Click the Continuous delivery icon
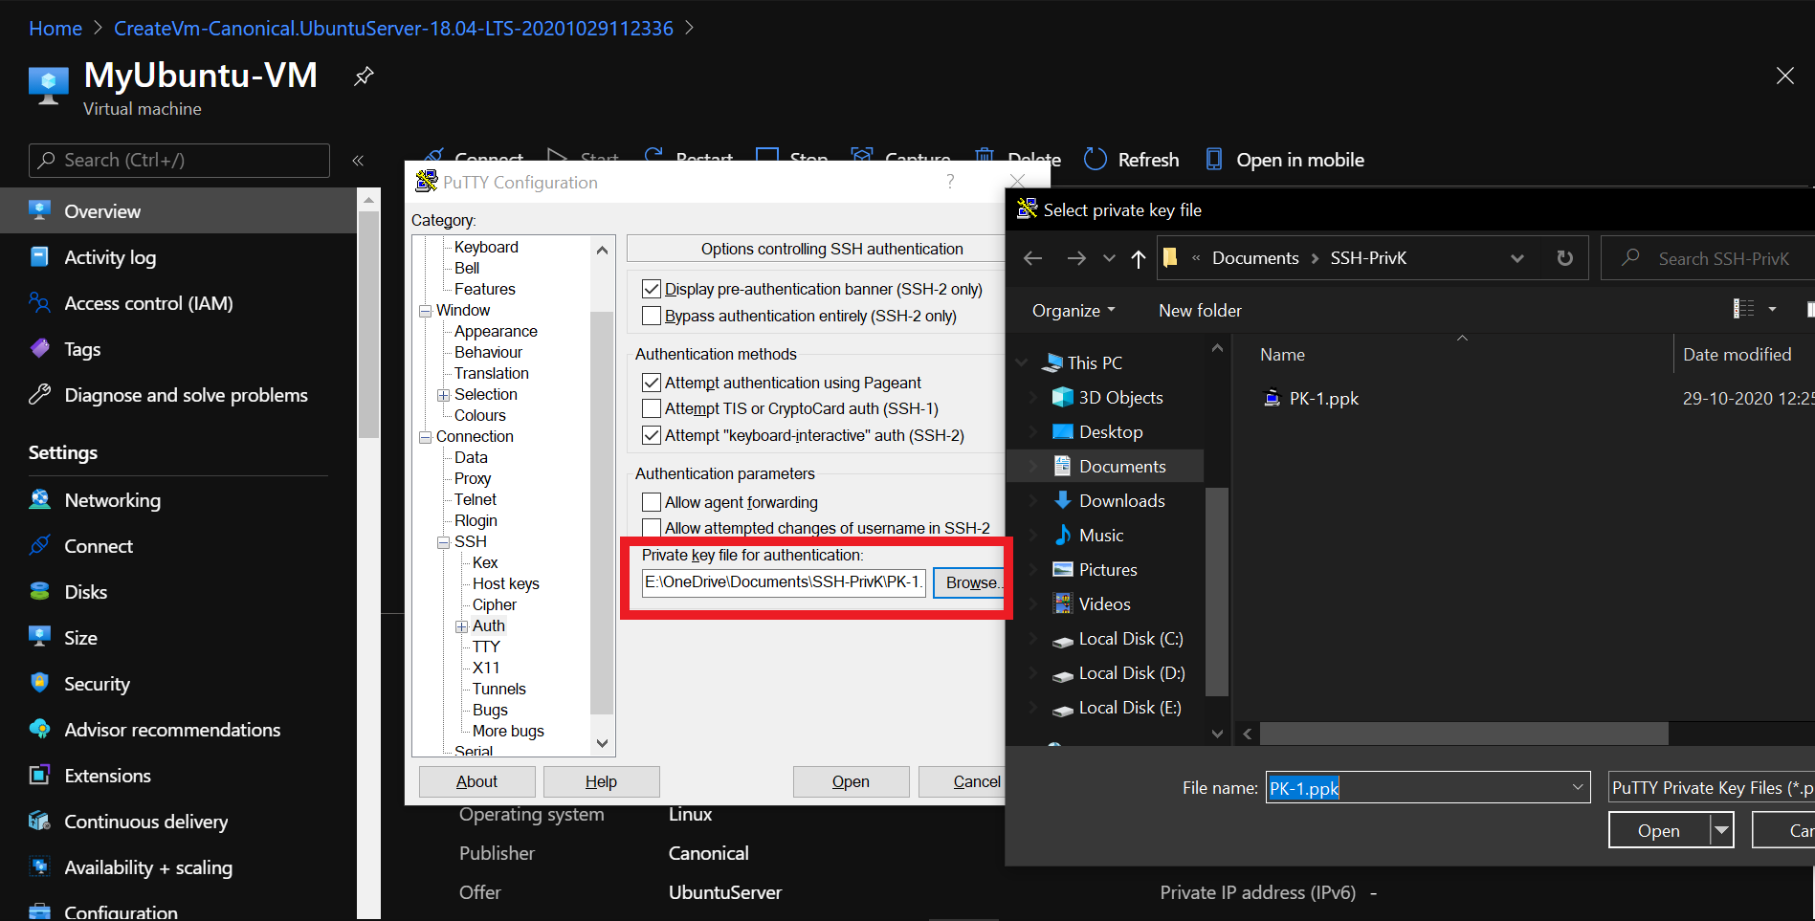Screen dimensions: 1815x921 tap(39, 821)
